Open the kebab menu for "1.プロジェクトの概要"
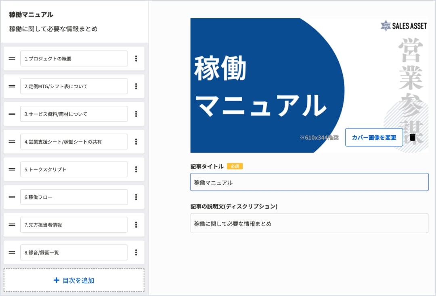436x296 pixels. coord(136,58)
